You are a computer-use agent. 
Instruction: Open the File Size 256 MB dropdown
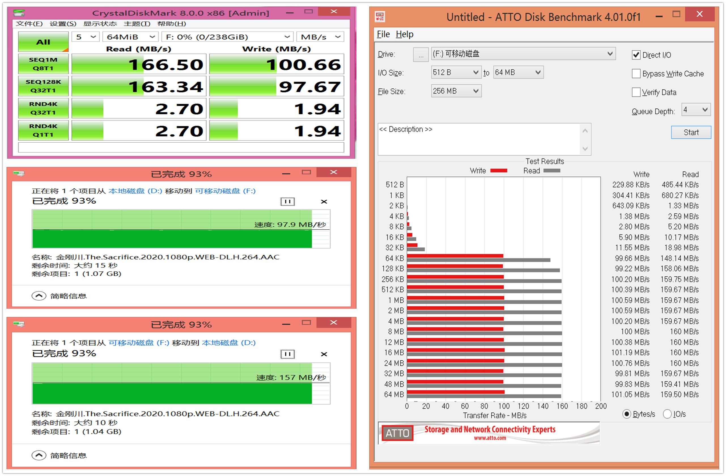[456, 91]
